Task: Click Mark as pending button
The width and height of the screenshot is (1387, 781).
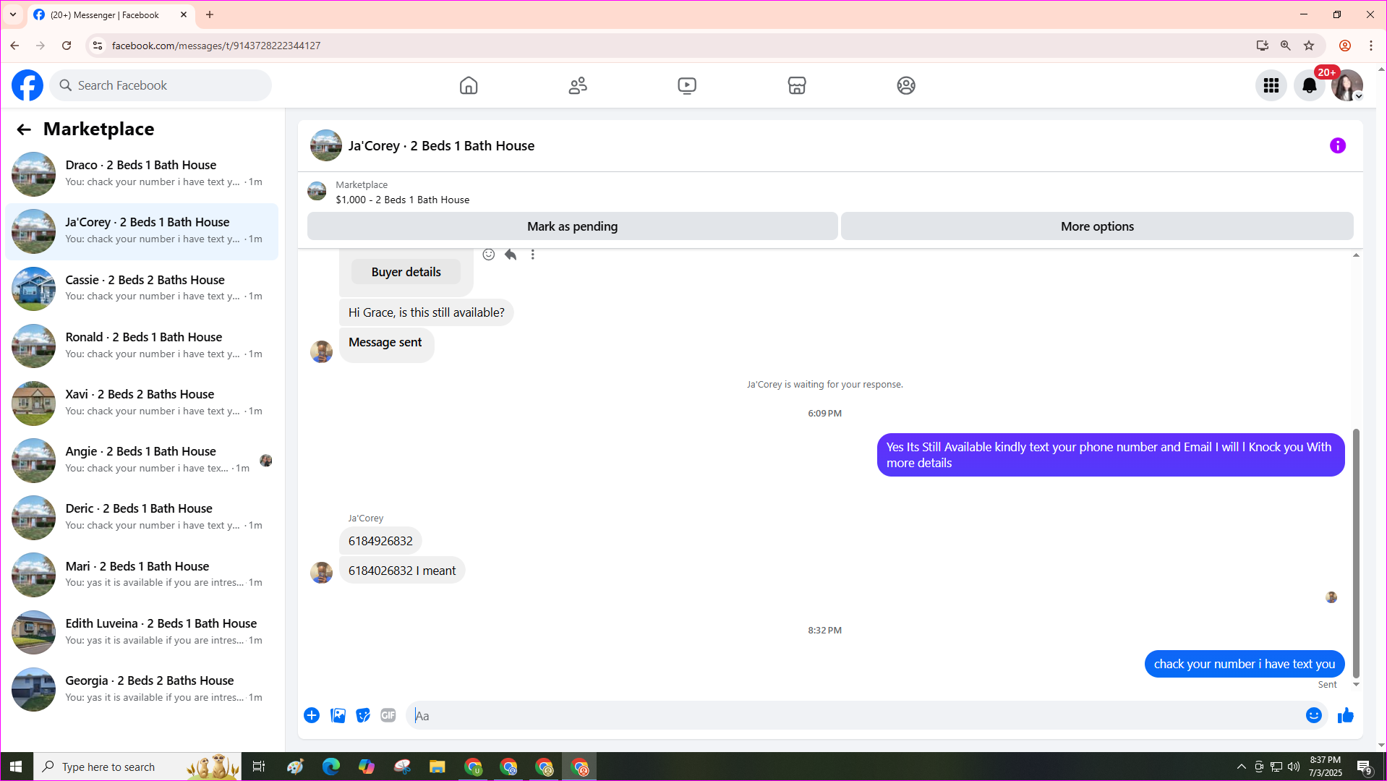Action: (x=572, y=226)
